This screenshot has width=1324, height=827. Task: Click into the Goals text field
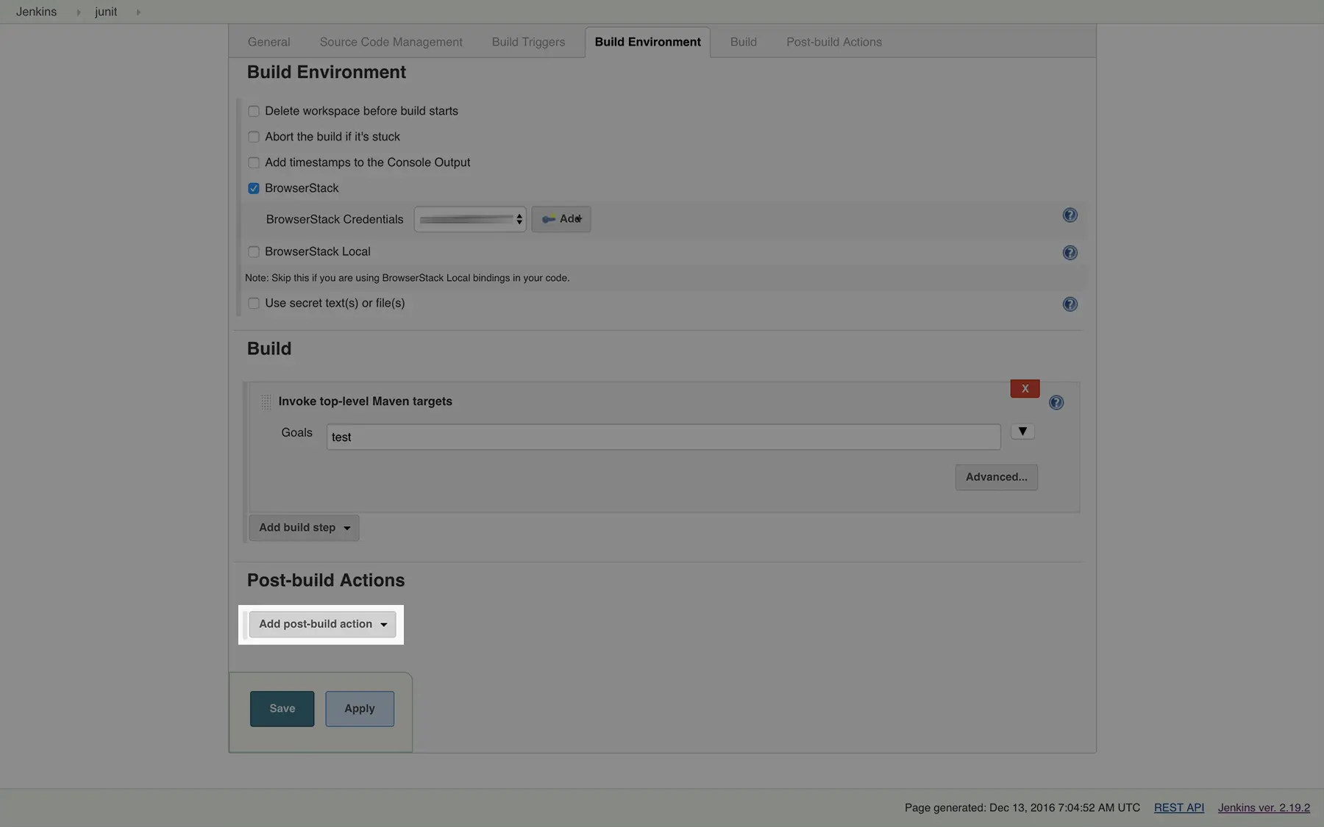[663, 437]
